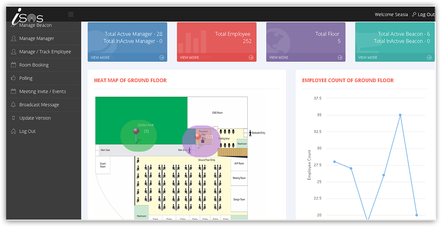Click the CMD Room on floor map
This screenshot has height=227, width=441.
click(x=217, y=113)
